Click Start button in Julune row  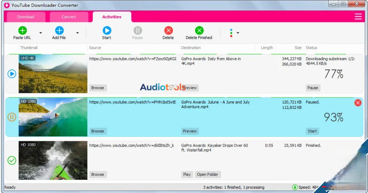click(312, 131)
